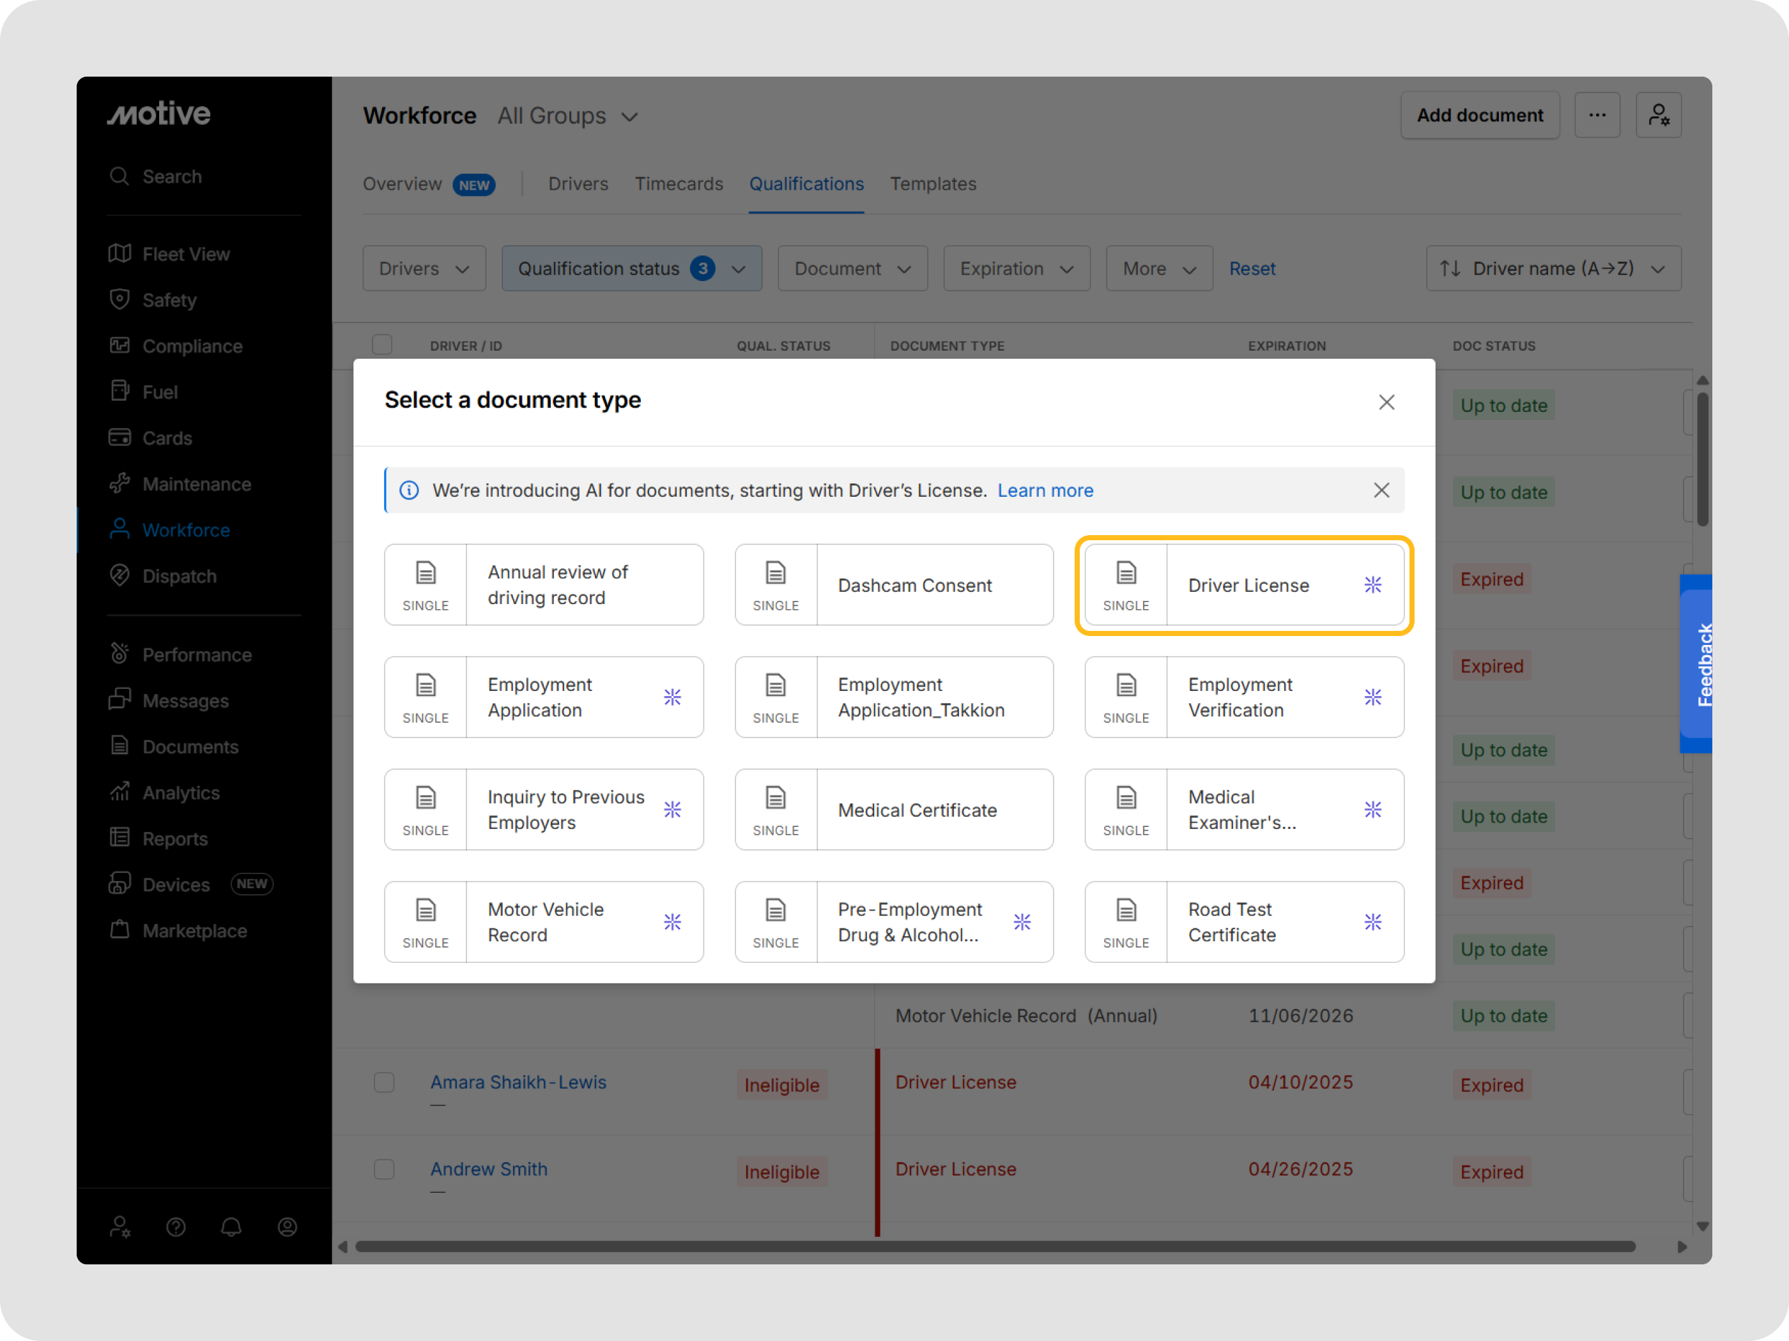Open Maintenance wrench icon
The height and width of the screenshot is (1341, 1789).
click(x=119, y=483)
